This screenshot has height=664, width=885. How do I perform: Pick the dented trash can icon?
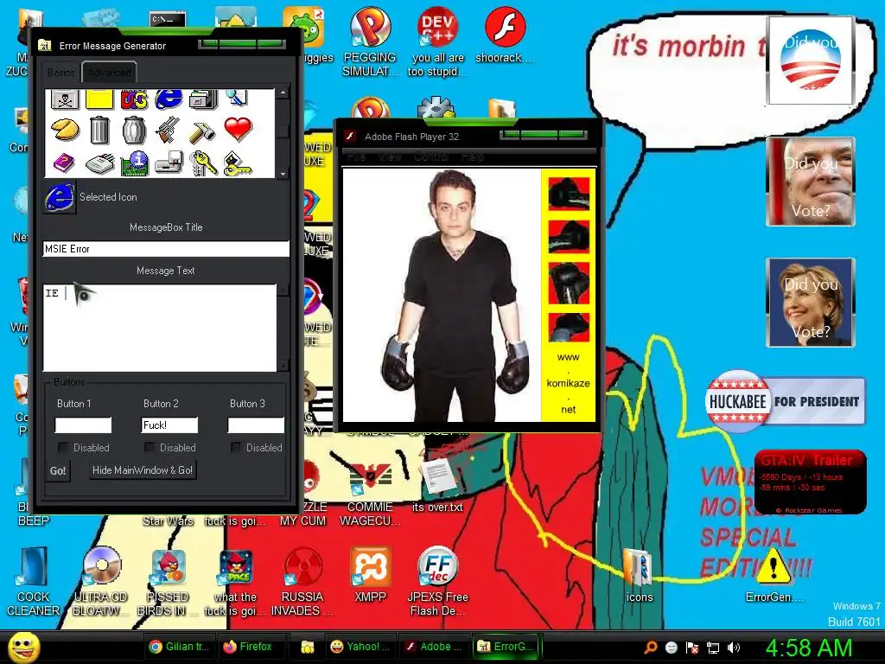[134, 130]
